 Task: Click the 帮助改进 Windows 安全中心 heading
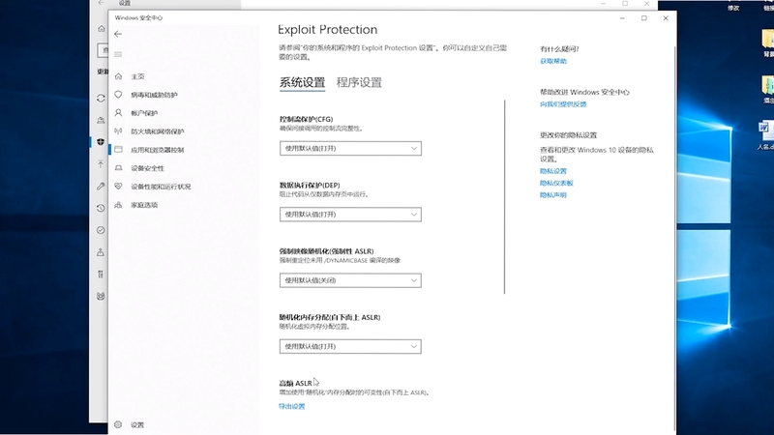click(584, 92)
